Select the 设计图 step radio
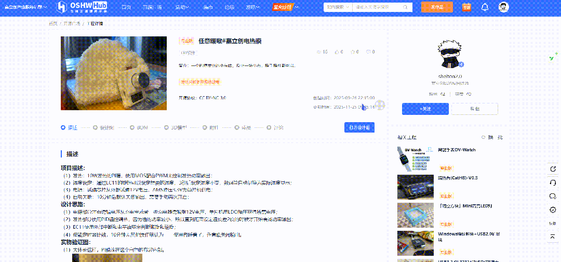The width and height of the screenshot is (561, 262). [95, 127]
